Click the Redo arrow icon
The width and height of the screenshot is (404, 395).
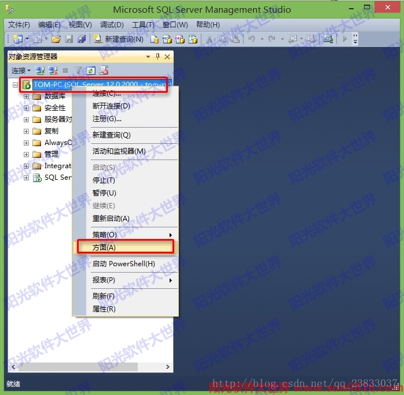pos(271,39)
